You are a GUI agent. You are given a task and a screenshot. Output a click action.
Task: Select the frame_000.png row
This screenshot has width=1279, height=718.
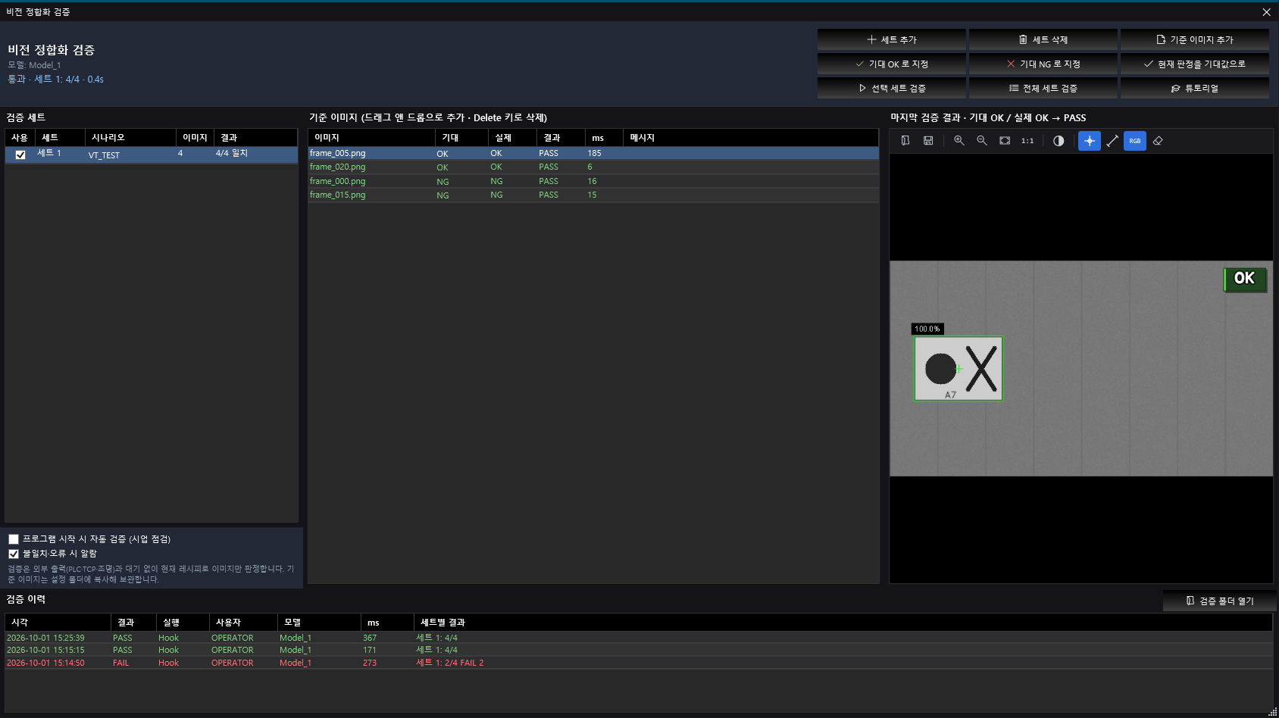(x=593, y=181)
